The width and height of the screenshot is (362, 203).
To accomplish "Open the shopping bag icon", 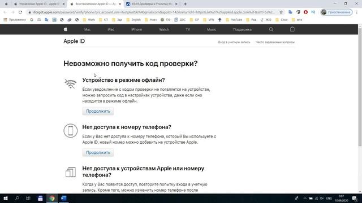I will click(x=292, y=29).
